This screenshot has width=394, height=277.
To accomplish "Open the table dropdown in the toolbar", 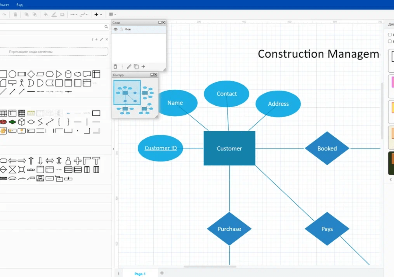I will coord(112,14).
